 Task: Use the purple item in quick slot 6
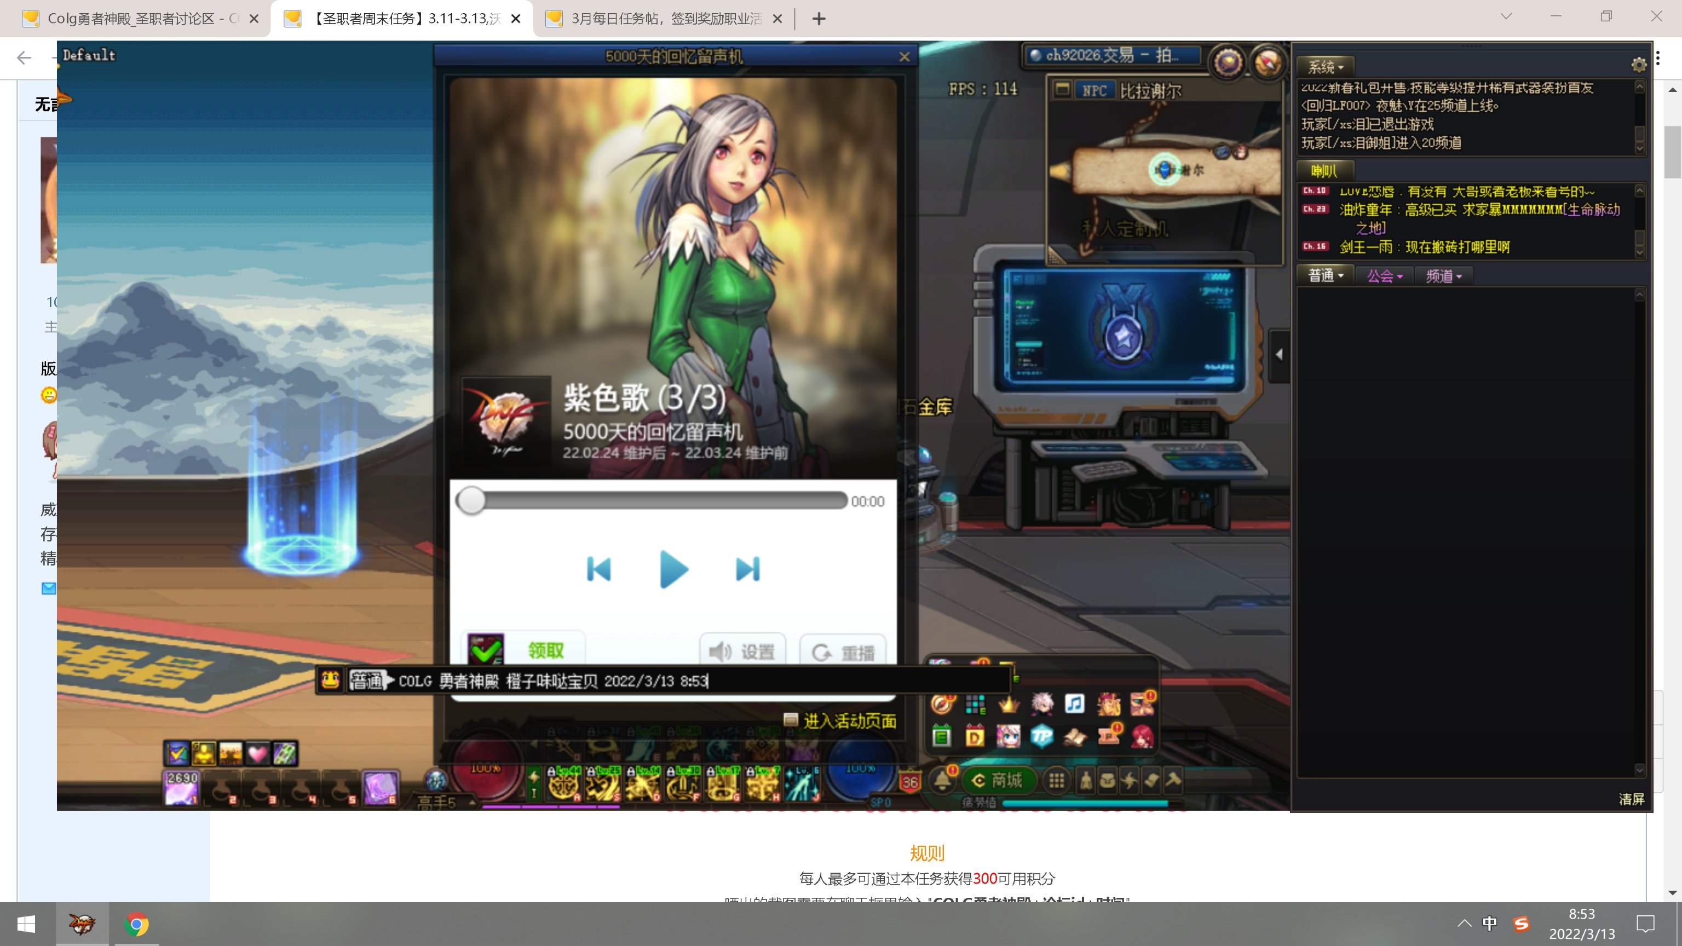[380, 788]
